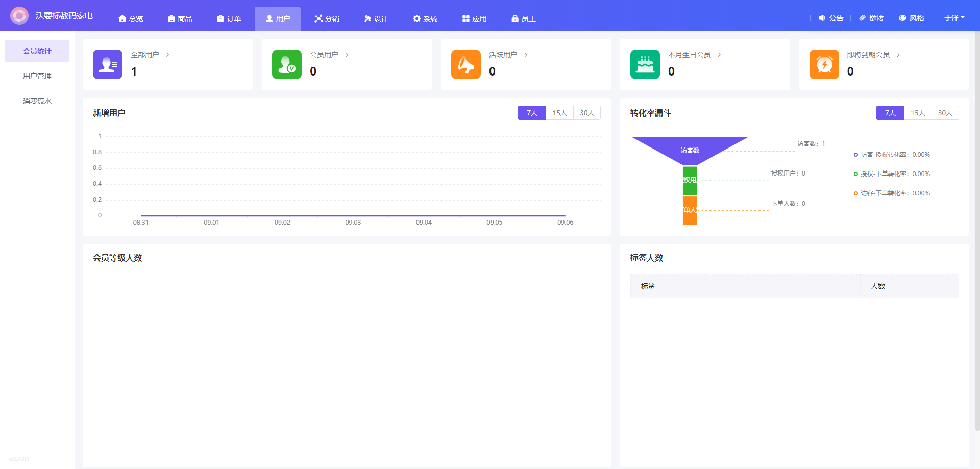Image resolution: width=980 pixels, height=469 pixels.
Task: Click the birthday cake 本月生日会员 icon
Action: (x=645, y=64)
